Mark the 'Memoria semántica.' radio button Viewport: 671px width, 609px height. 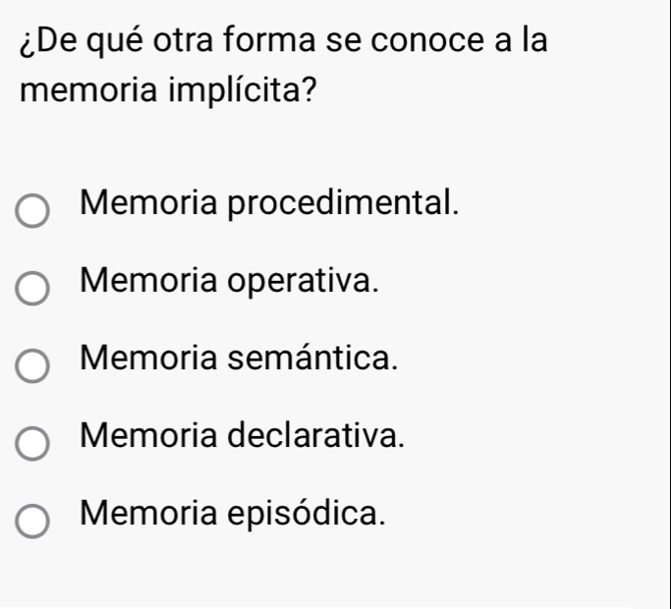(x=34, y=364)
